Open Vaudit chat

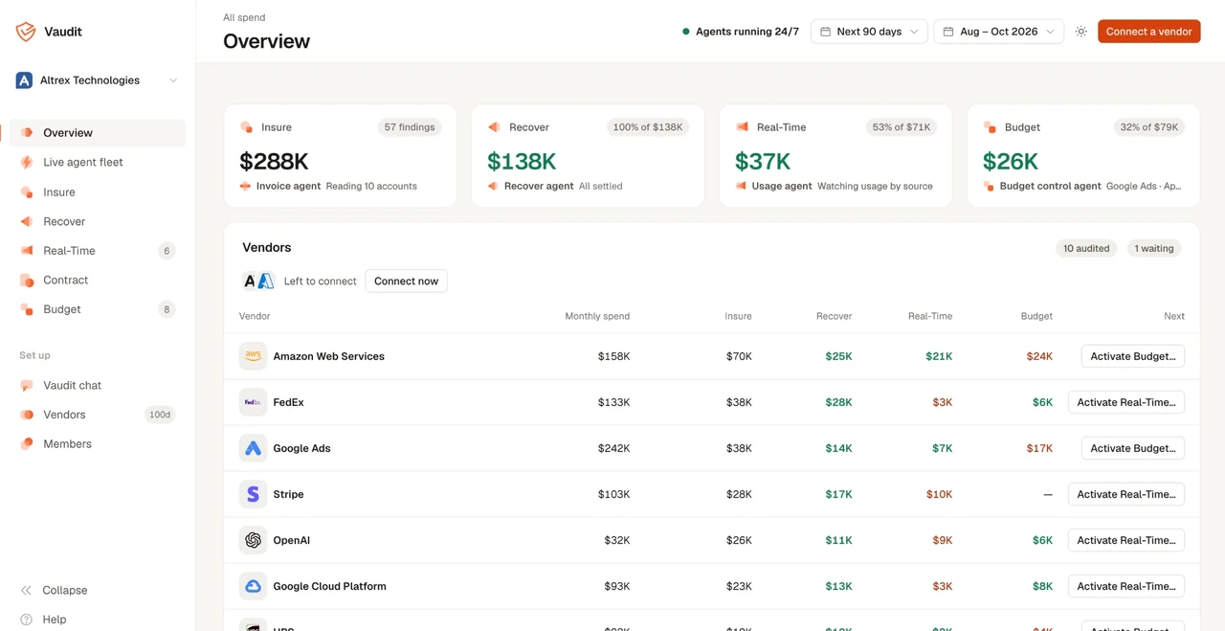(x=98, y=386)
